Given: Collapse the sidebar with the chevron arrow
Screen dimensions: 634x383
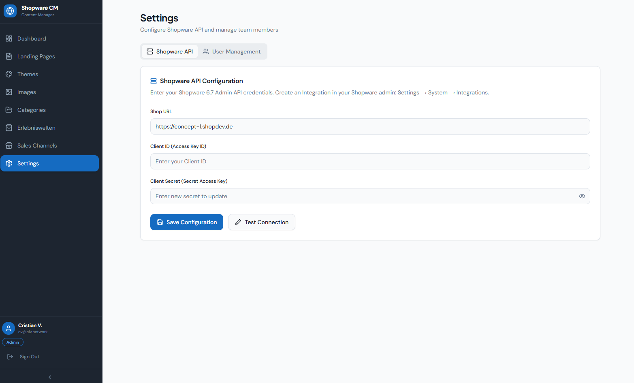Looking at the screenshot, I should [50, 377].
